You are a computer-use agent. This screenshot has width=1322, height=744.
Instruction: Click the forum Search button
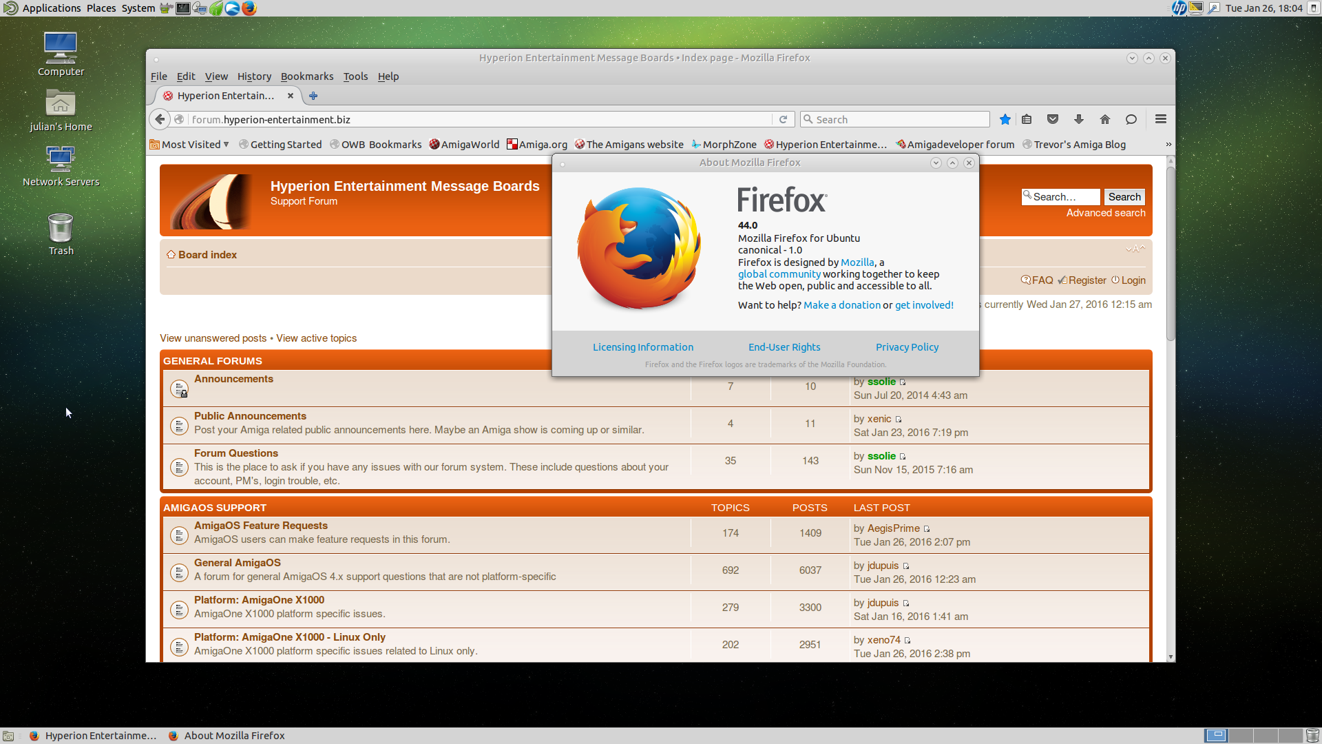pyautogui.click(x=1124, y=197)
